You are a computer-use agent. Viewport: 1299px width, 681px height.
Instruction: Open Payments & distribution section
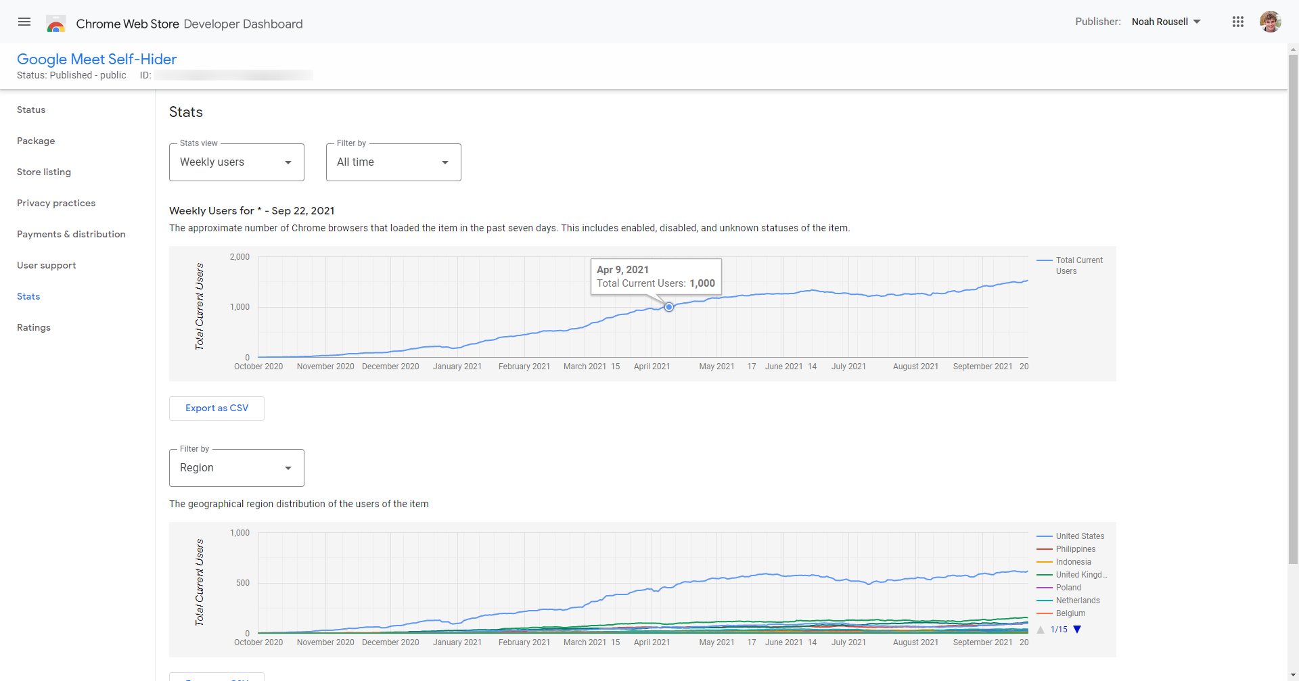[x=71, y=234]
